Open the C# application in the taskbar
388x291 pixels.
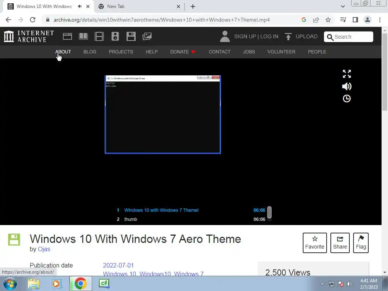point(104,283)
